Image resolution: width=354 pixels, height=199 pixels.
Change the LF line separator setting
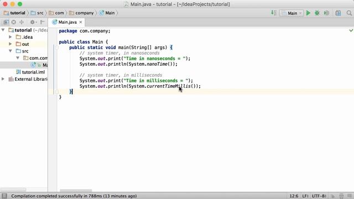click(x=305, y=196)
